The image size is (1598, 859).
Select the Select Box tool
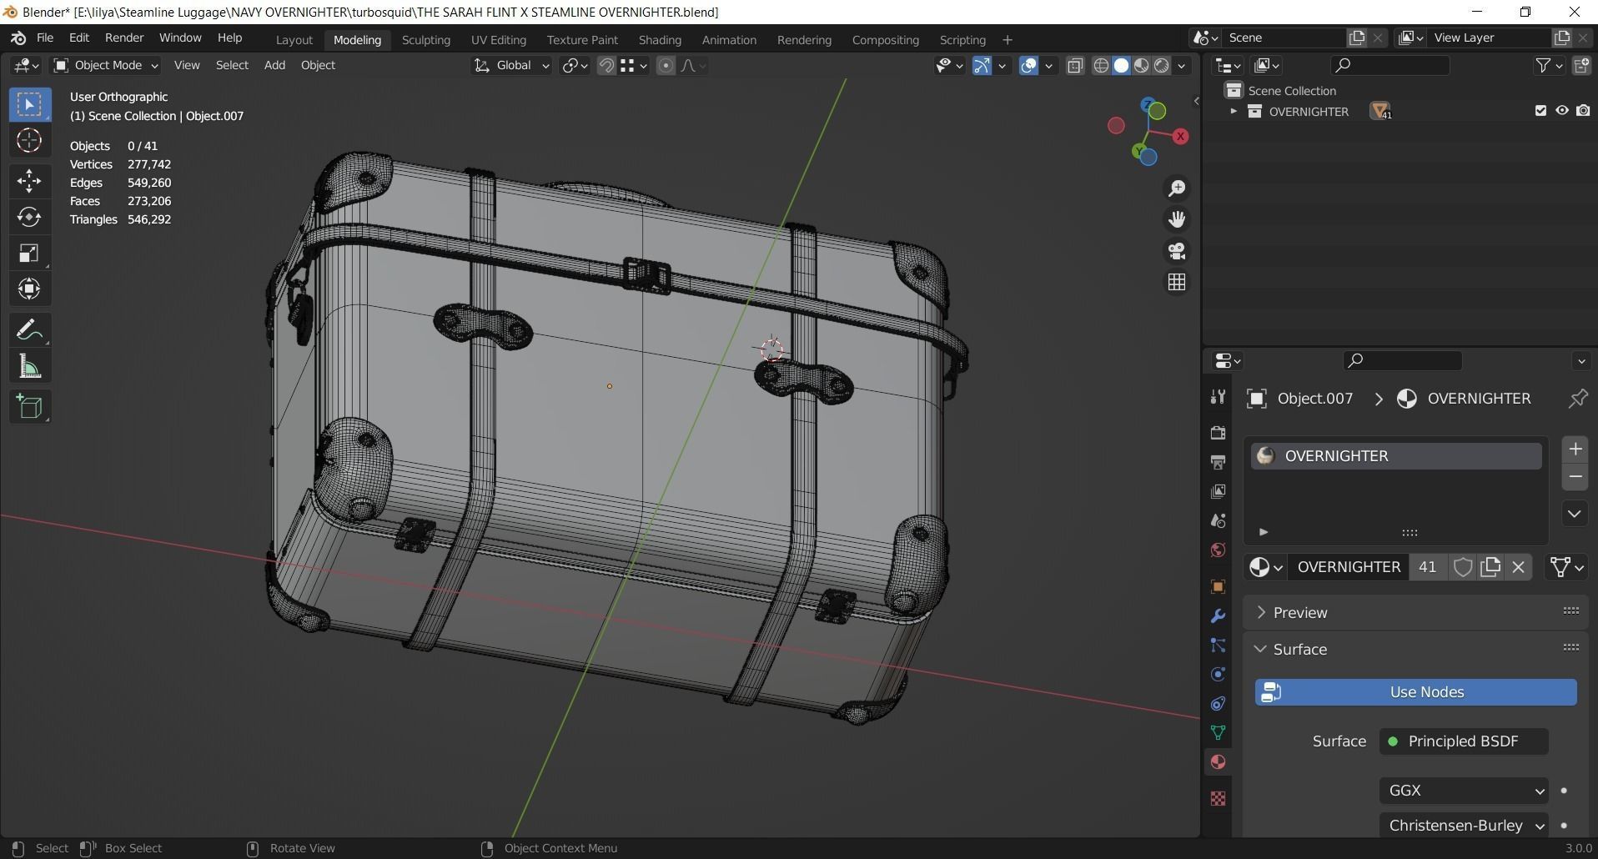point(29,104)
